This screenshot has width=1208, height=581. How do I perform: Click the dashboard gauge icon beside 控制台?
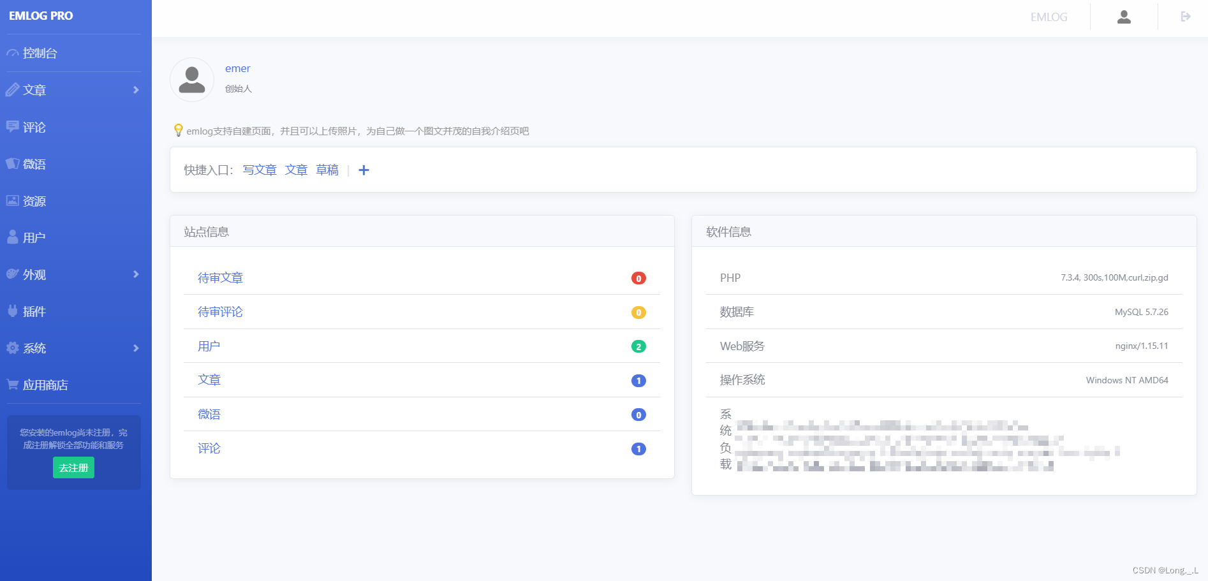point(12,54)
